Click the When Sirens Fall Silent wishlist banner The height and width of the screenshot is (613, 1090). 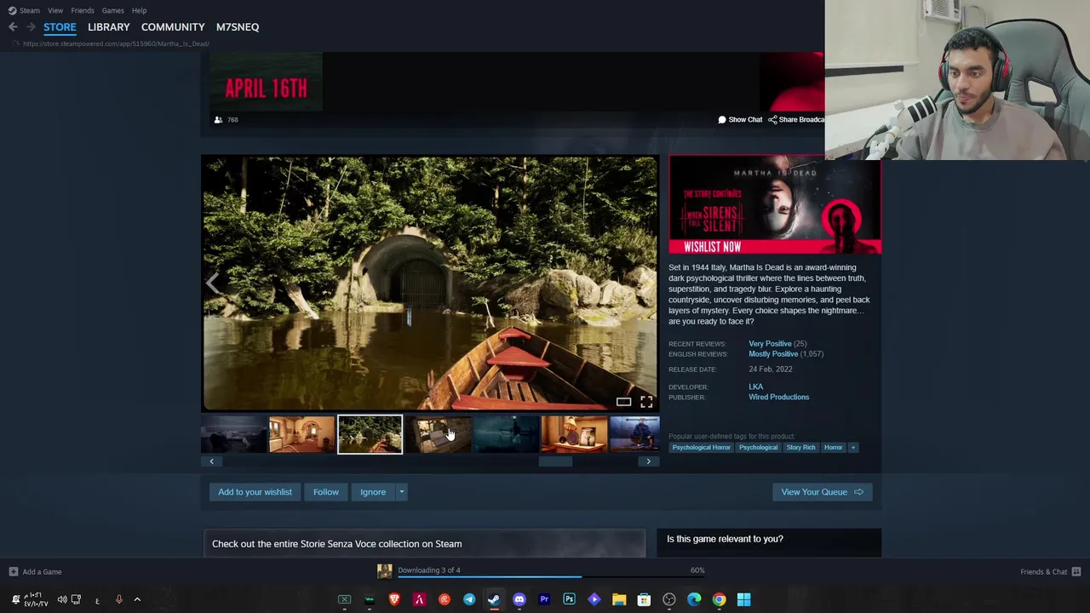coord(774,204)
